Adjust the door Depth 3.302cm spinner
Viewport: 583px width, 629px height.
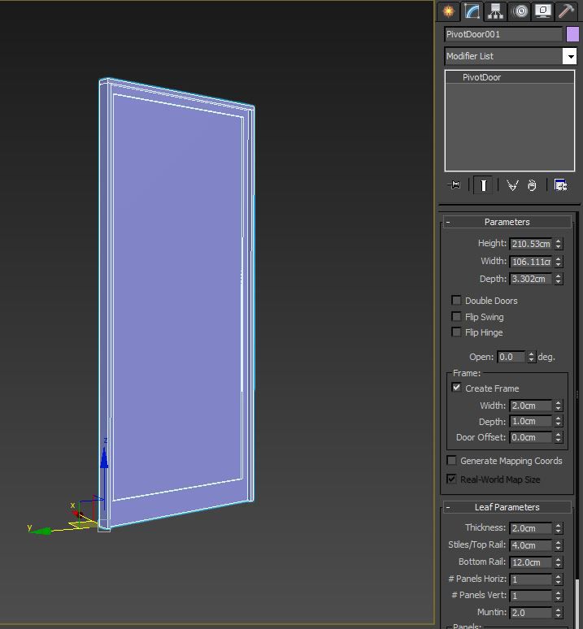tap(558, 279)
